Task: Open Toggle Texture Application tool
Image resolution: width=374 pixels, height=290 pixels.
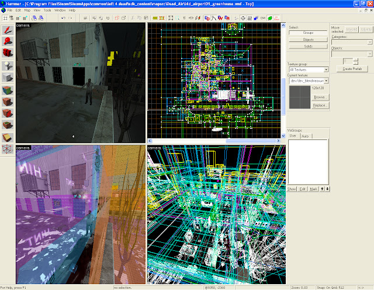Action: [8, 90]
